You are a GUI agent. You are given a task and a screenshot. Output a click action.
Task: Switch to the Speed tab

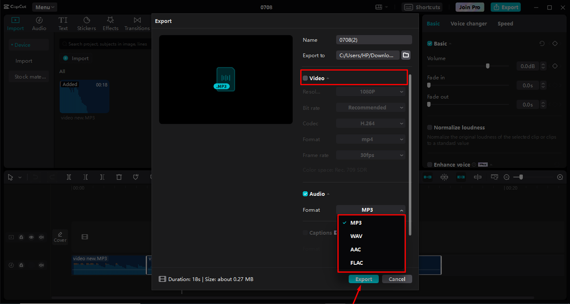click(505, 24)
